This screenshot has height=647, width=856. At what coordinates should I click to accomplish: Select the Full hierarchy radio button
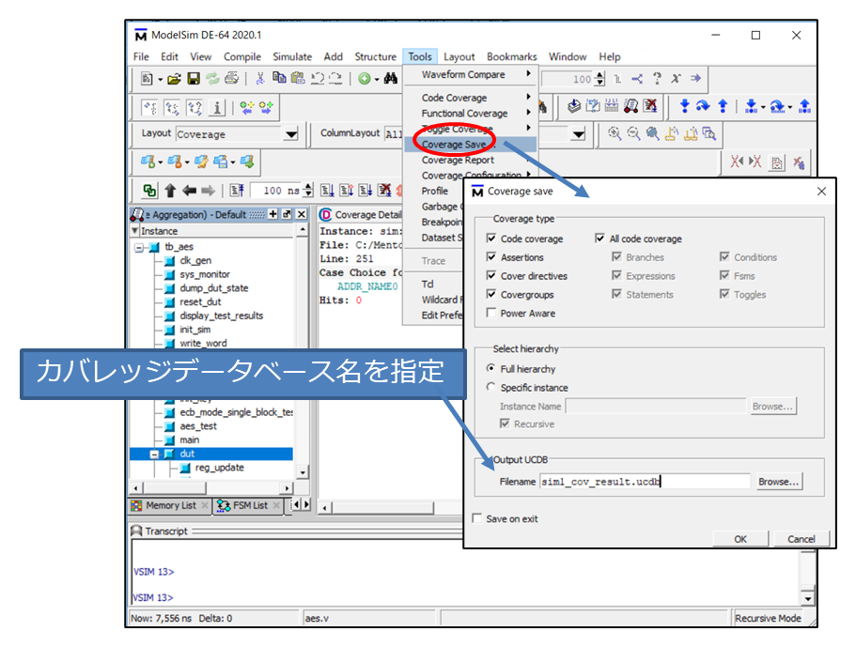(x=490, y=368)
